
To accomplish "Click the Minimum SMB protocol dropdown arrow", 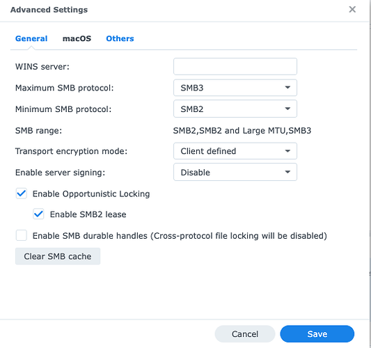I will 287,109.
